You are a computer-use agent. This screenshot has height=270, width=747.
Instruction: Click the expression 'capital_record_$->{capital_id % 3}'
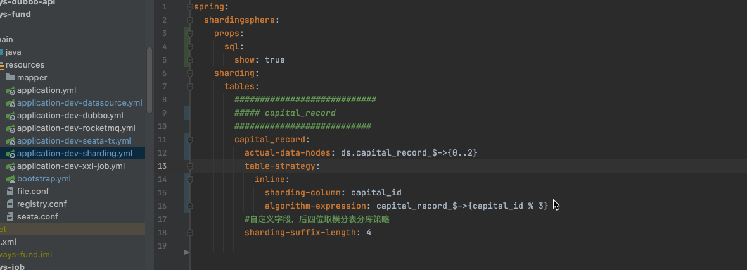pyautogui.click(x=462, y=206)
